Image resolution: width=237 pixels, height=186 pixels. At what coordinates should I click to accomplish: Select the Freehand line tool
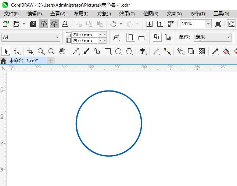pyautogui.click(x=76, y=52)
